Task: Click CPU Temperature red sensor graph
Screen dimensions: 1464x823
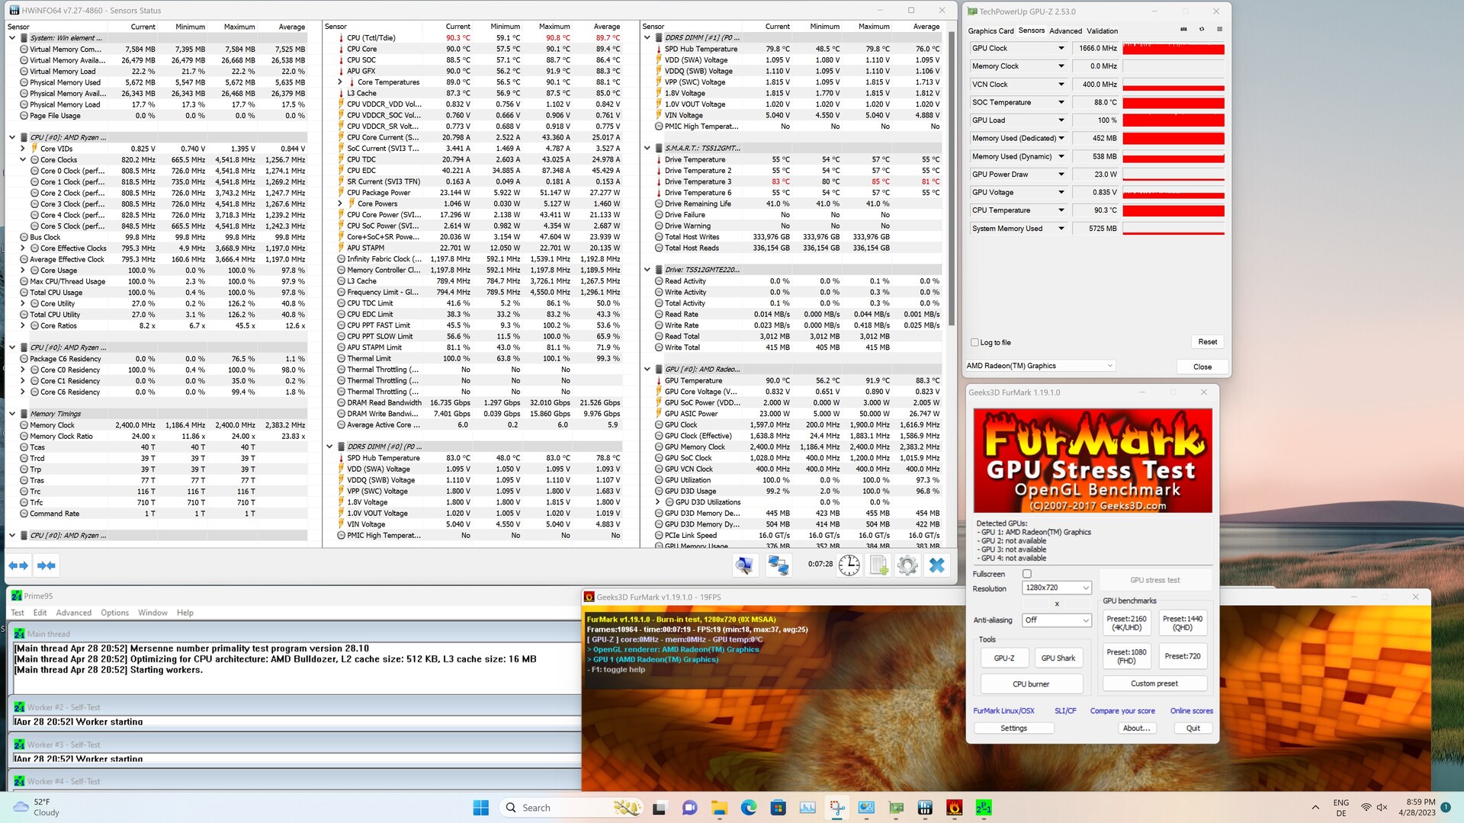Action: 1173,210
